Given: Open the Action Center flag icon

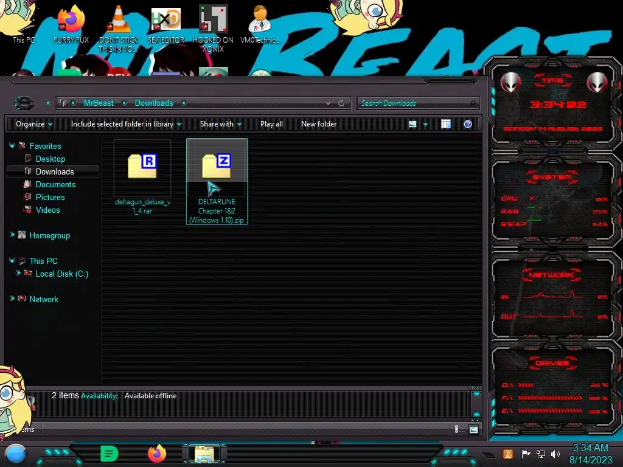Looking at the screenshot, I should point(526,454).
